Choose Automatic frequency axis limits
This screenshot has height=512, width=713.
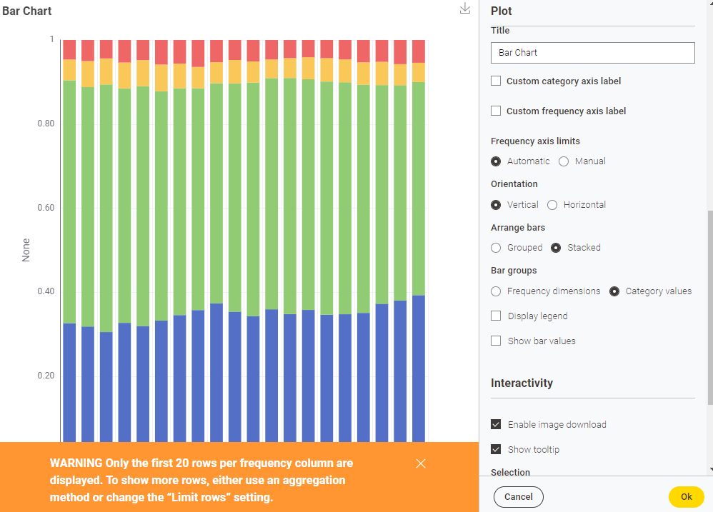(496, 161)
